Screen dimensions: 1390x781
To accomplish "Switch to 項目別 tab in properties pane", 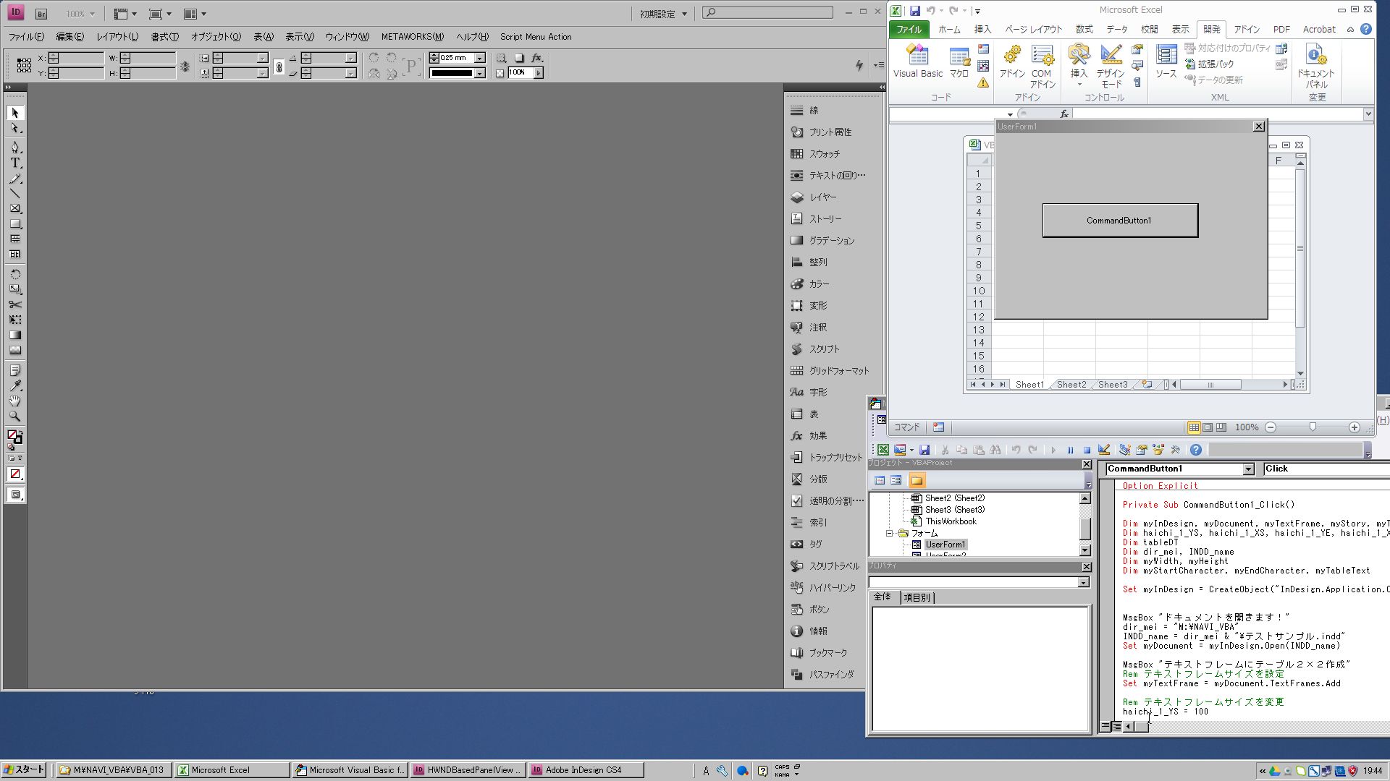I will click(x=917, y=597).
